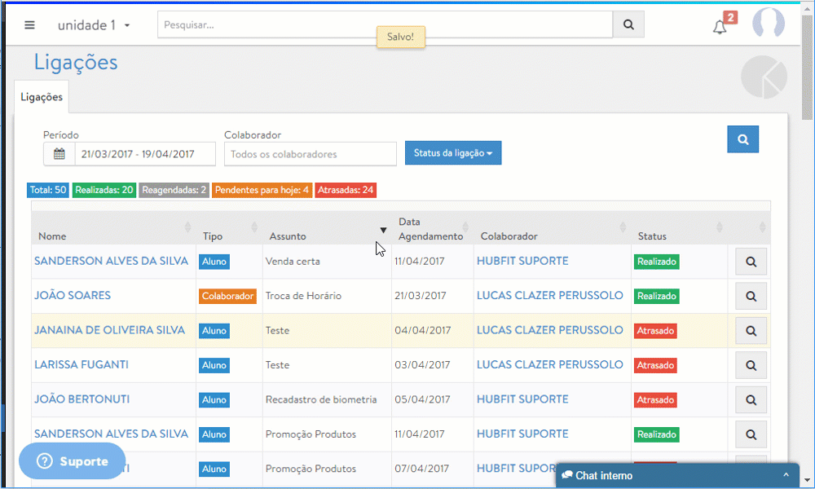Screen dimensions: 815x489
Task: Click the search magnifier button in top bar
Action: 628,24
